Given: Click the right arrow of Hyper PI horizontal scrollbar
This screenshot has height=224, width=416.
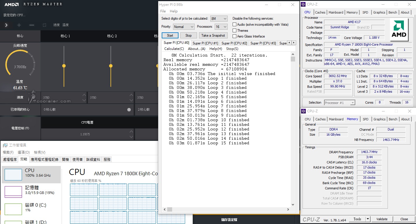Looking at the screenshot, I should [288, 210].
